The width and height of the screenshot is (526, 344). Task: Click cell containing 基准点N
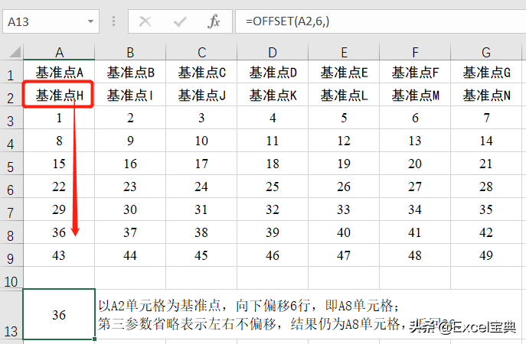[x=486, y=95]
